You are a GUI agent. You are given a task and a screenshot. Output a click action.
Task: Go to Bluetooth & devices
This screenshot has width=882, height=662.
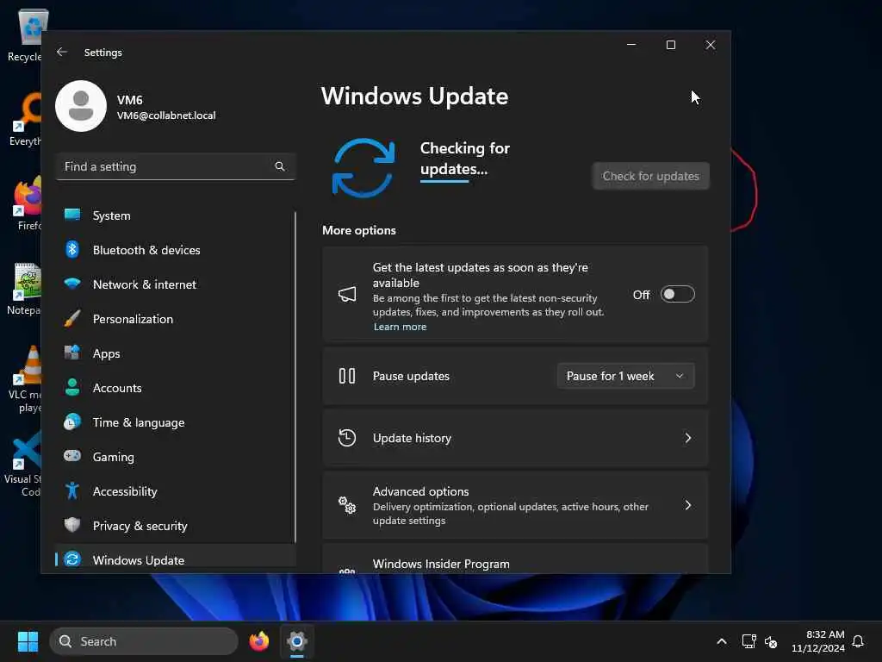click(176, 249)
